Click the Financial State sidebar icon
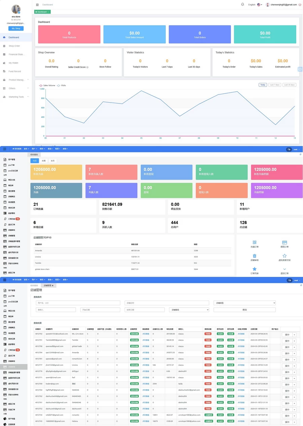The image size is (303, 426). pos(4,54)
